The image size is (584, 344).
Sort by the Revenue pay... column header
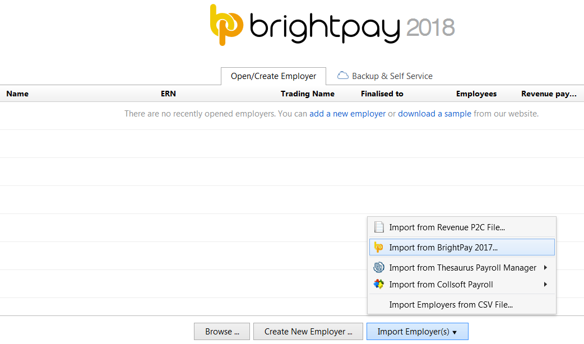point(549,94)
